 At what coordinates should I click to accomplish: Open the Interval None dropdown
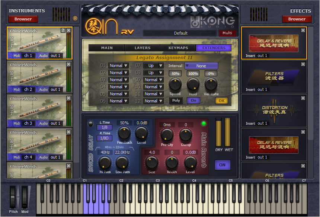pos(201,66)
